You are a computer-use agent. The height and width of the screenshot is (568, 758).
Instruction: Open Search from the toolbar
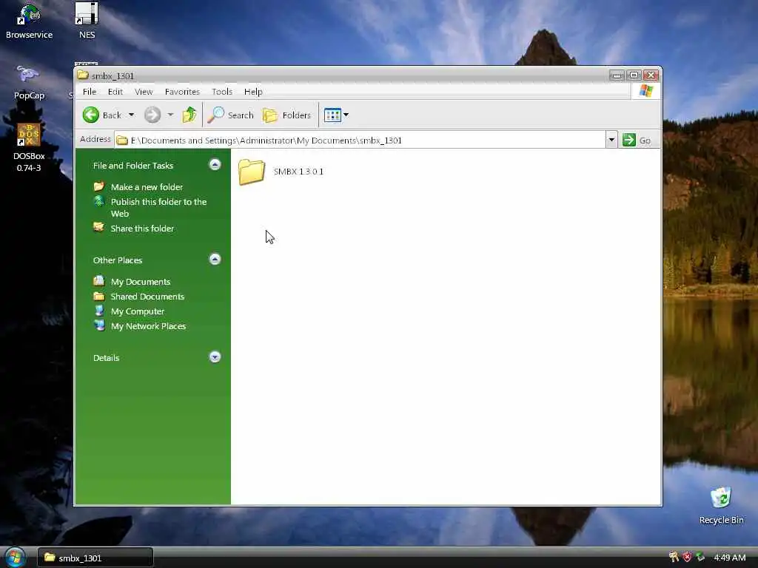pyautogui.click(x=231, y=115)
